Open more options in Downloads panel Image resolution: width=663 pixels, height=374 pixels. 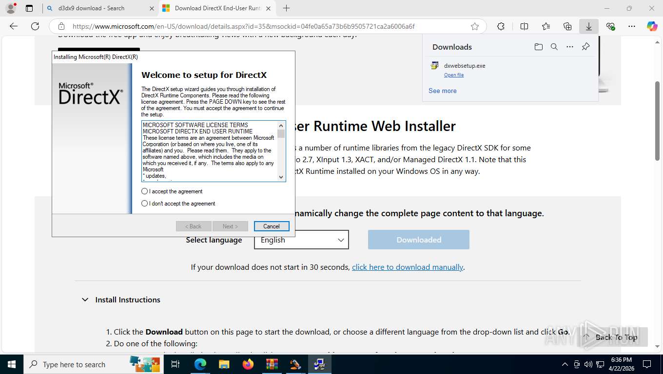tap(569, 47)
